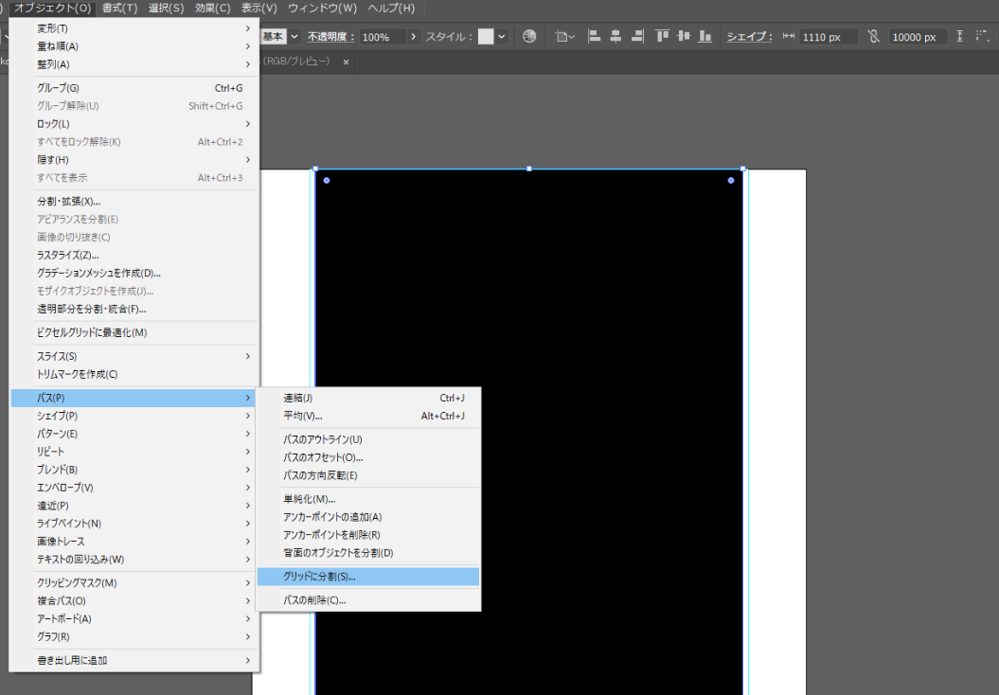This screenshot has height=695, width=999.
Task: Expand the シェイプ(P) submenu
Action: pyautogui.click(x=134, y=416)
